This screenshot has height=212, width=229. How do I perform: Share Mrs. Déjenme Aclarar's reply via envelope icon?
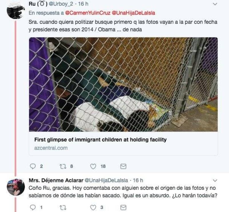point(123,207)
